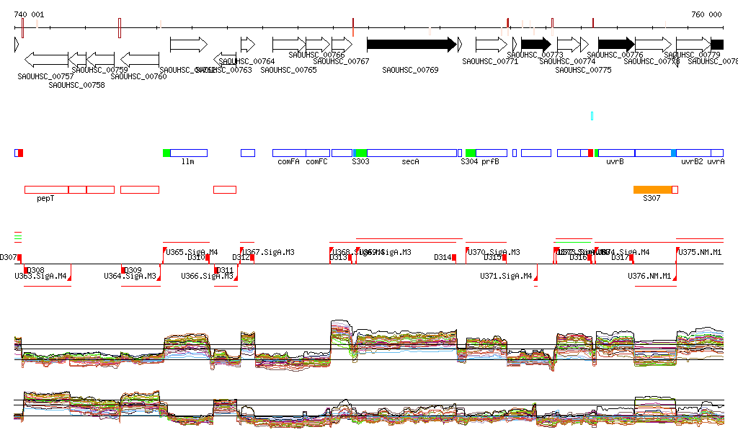
Task: Pick the left-pointing SAOUHSC_00759 gene arrow
Action: point(101,60)
